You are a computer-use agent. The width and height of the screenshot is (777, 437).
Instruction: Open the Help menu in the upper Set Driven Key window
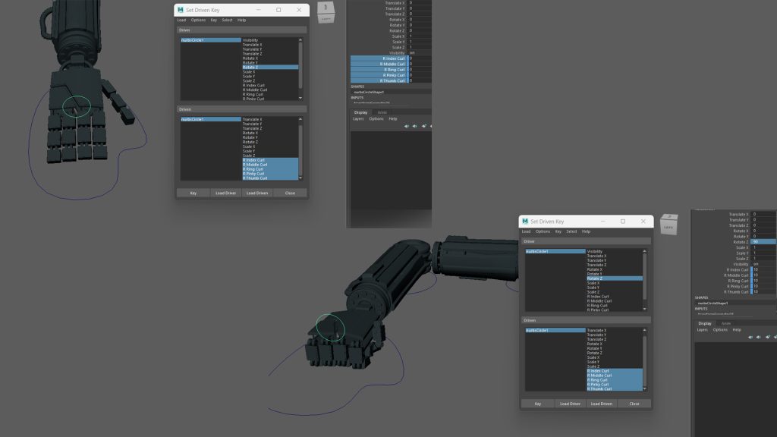pos(241,20)
